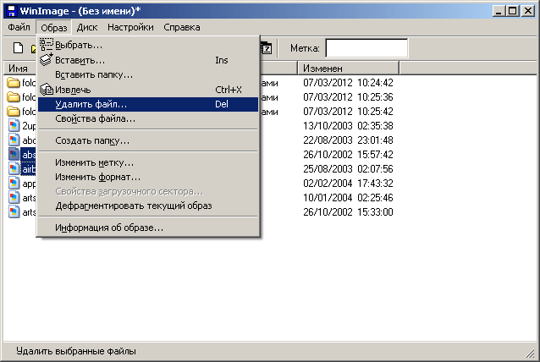540x362 pixels.
Task: Click the date 26/10/2002 15:57:42
Action: coord(348,155)
